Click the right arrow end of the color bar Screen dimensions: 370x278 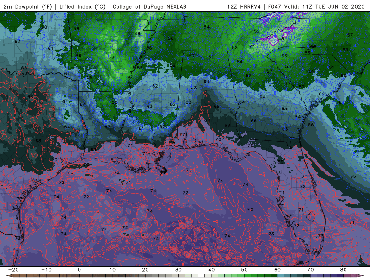[361, 276]
